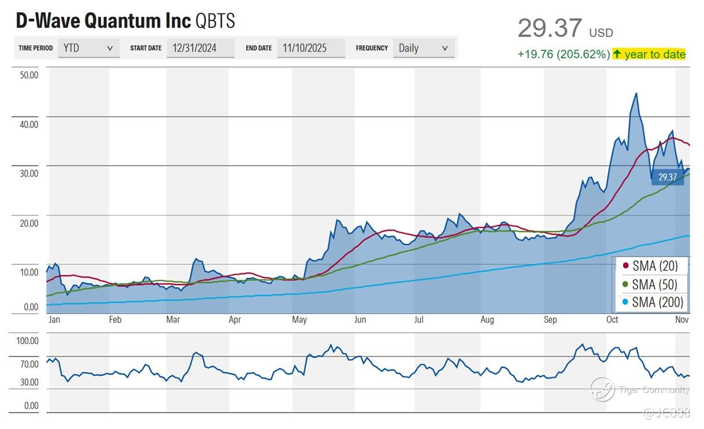The image size is (704, 429).
Task: Click the Sep label on the x-axis
Action: tap(550, 320)
